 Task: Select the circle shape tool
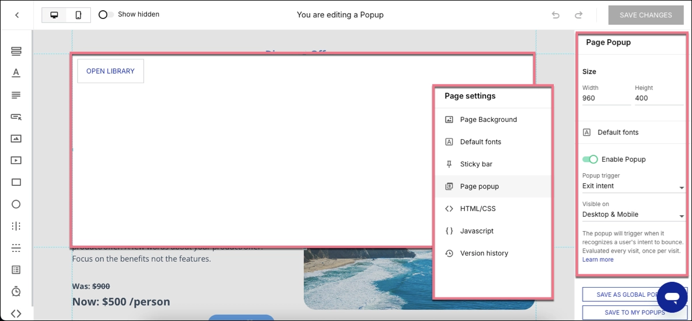(x=16, y=204)
